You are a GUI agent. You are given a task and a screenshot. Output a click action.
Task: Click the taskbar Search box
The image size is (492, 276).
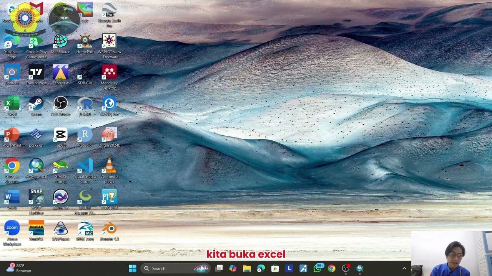176,268
